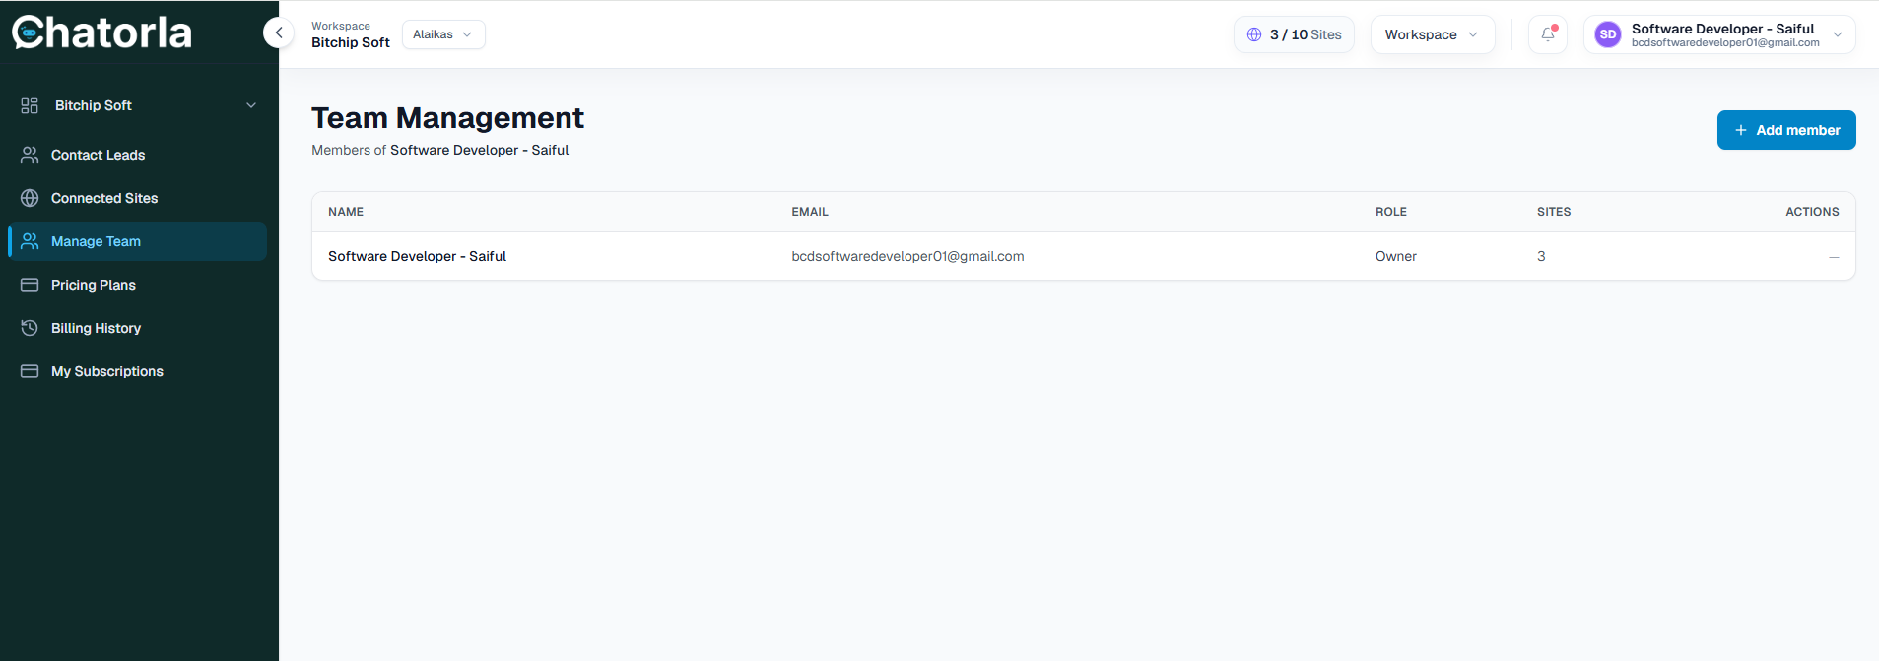Click the SD user avatar
The height and width of the screenshot is (661, 1879).
coord(1607,34)
